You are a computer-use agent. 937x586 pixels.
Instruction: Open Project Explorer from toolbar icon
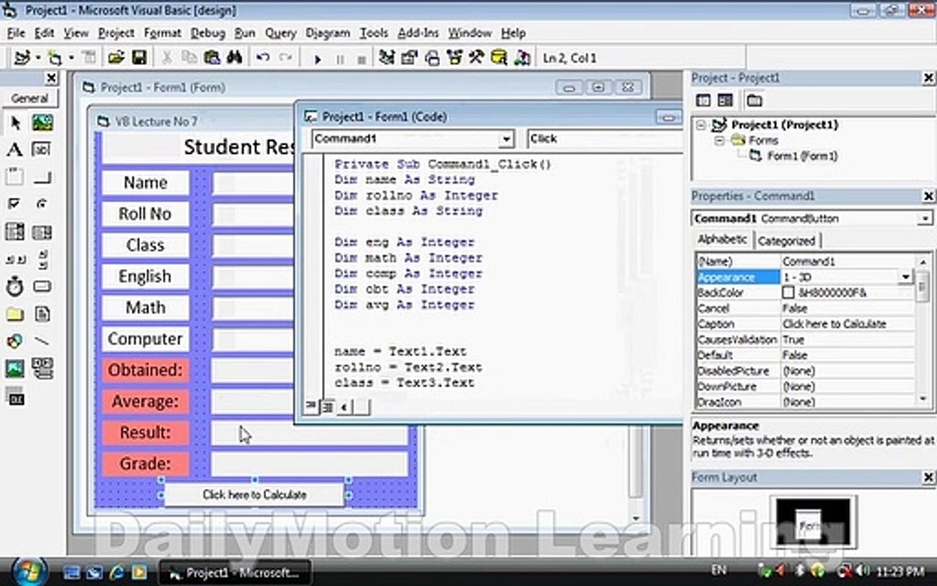(386, 58)
